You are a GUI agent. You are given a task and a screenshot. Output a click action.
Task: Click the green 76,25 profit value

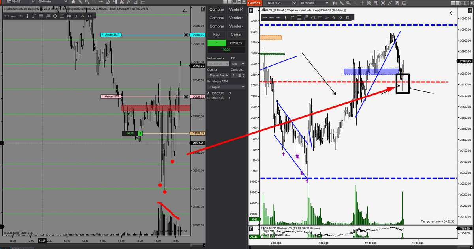226,50
